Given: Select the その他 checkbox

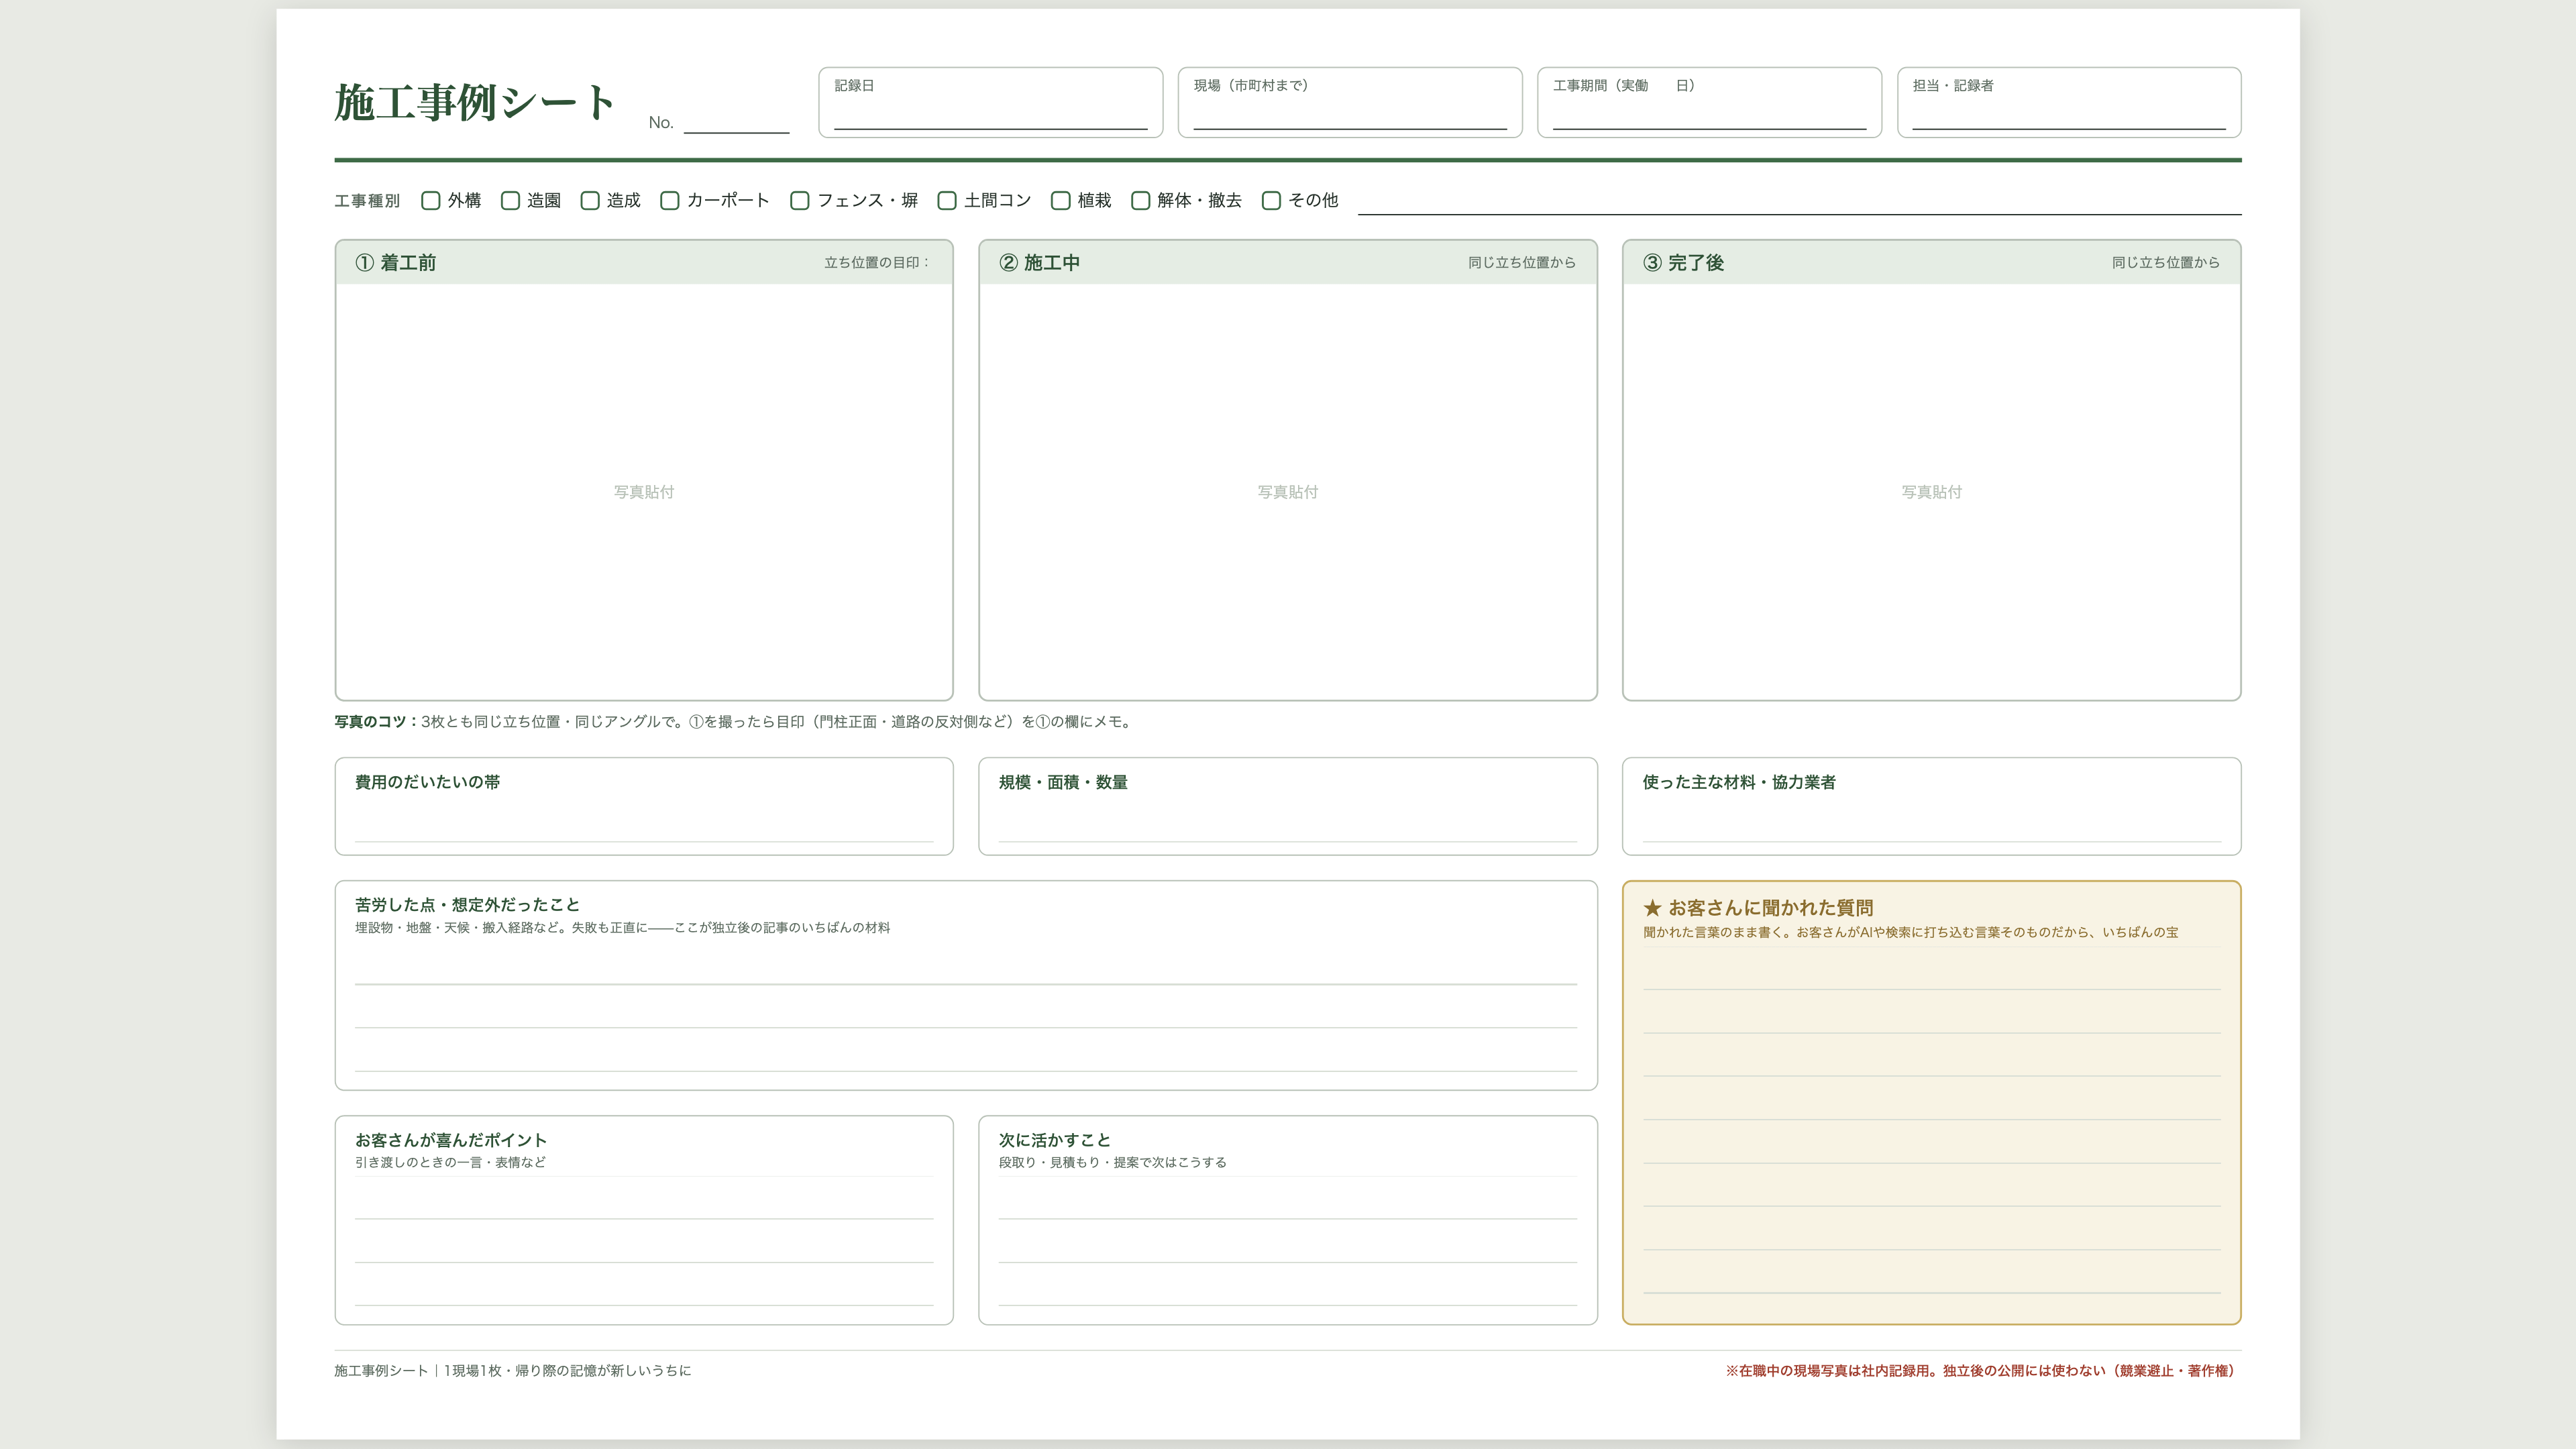Looking at the screenshot, I should point(1271,201).
